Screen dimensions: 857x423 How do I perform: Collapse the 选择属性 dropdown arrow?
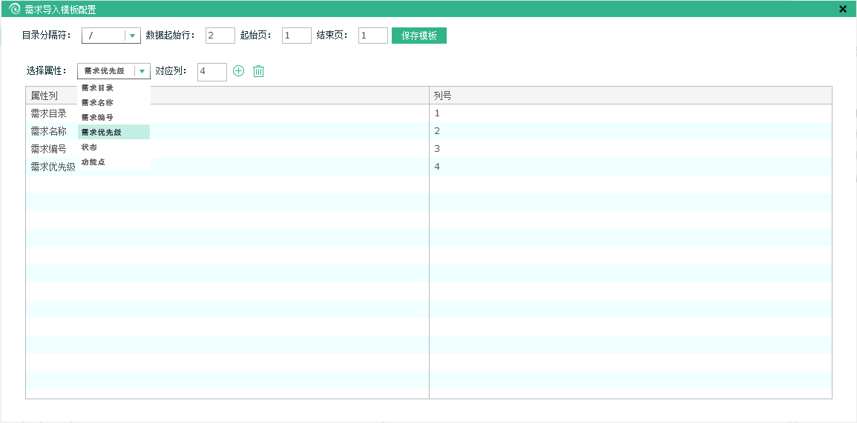[142, 71]
